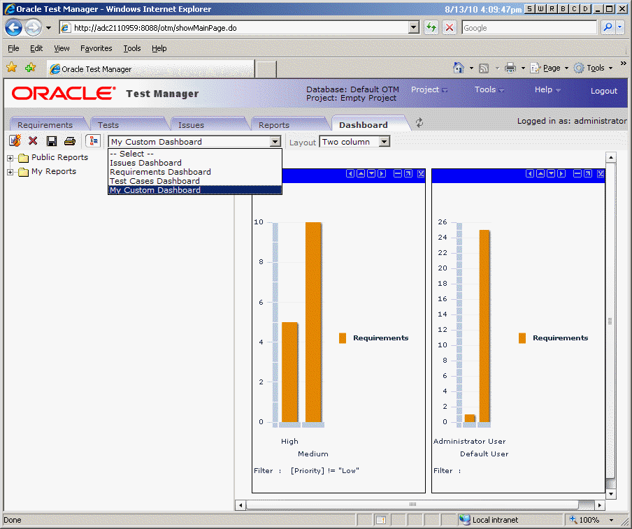Viewport: 632px width, 529px height.
Task: Open the File menu
Action: [13, 48]
